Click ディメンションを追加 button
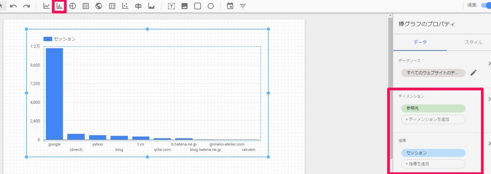This screenshot has width=491, height=174. [433, 119]
